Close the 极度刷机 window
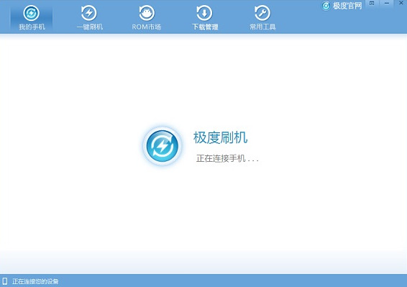Image resolution: width=407 pixels, height=287 pixels. 401,4
